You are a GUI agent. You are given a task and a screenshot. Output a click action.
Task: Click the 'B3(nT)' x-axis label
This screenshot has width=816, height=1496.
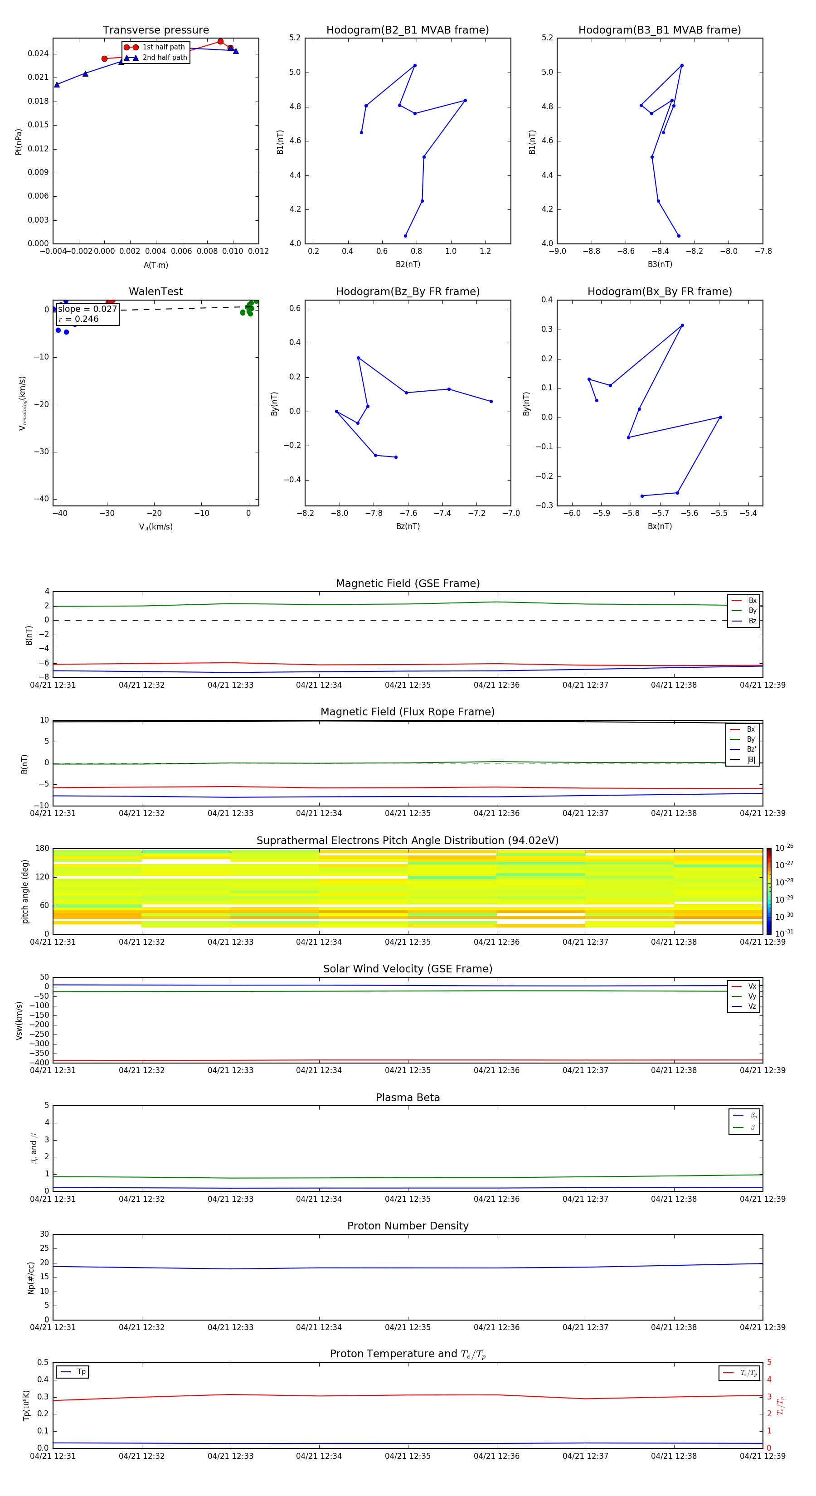(x=660, y=264)
